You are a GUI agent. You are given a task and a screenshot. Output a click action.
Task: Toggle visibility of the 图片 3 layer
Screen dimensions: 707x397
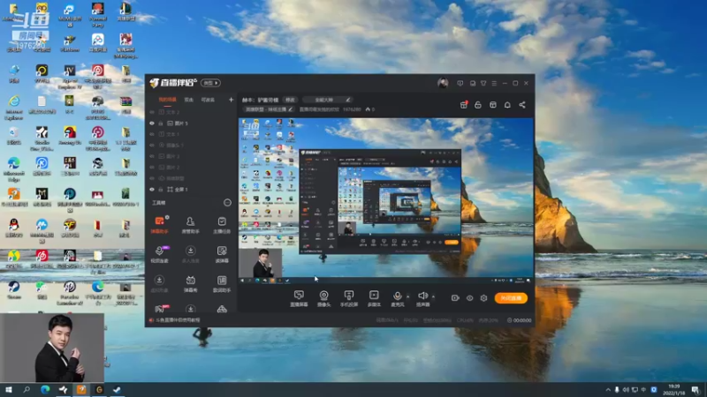(152, 156)
